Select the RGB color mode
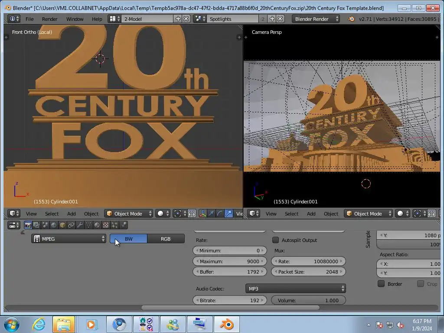The width and height of the screenshot is (444, 333). coord(166,239)
